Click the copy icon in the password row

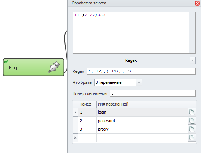point(192,121)
